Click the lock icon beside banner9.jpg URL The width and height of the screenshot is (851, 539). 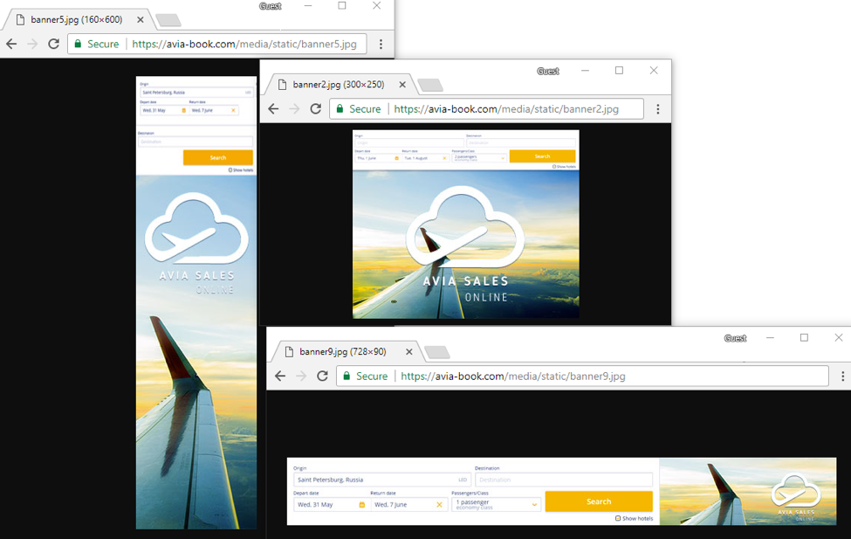tap(347, 376)
